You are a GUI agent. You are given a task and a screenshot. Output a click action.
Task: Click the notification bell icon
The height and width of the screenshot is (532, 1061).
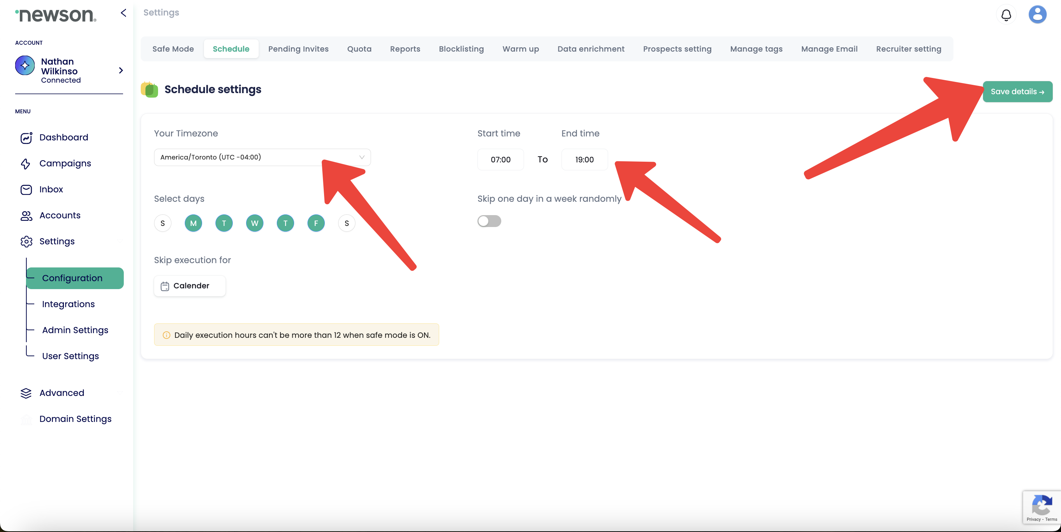pos(1006,15)
